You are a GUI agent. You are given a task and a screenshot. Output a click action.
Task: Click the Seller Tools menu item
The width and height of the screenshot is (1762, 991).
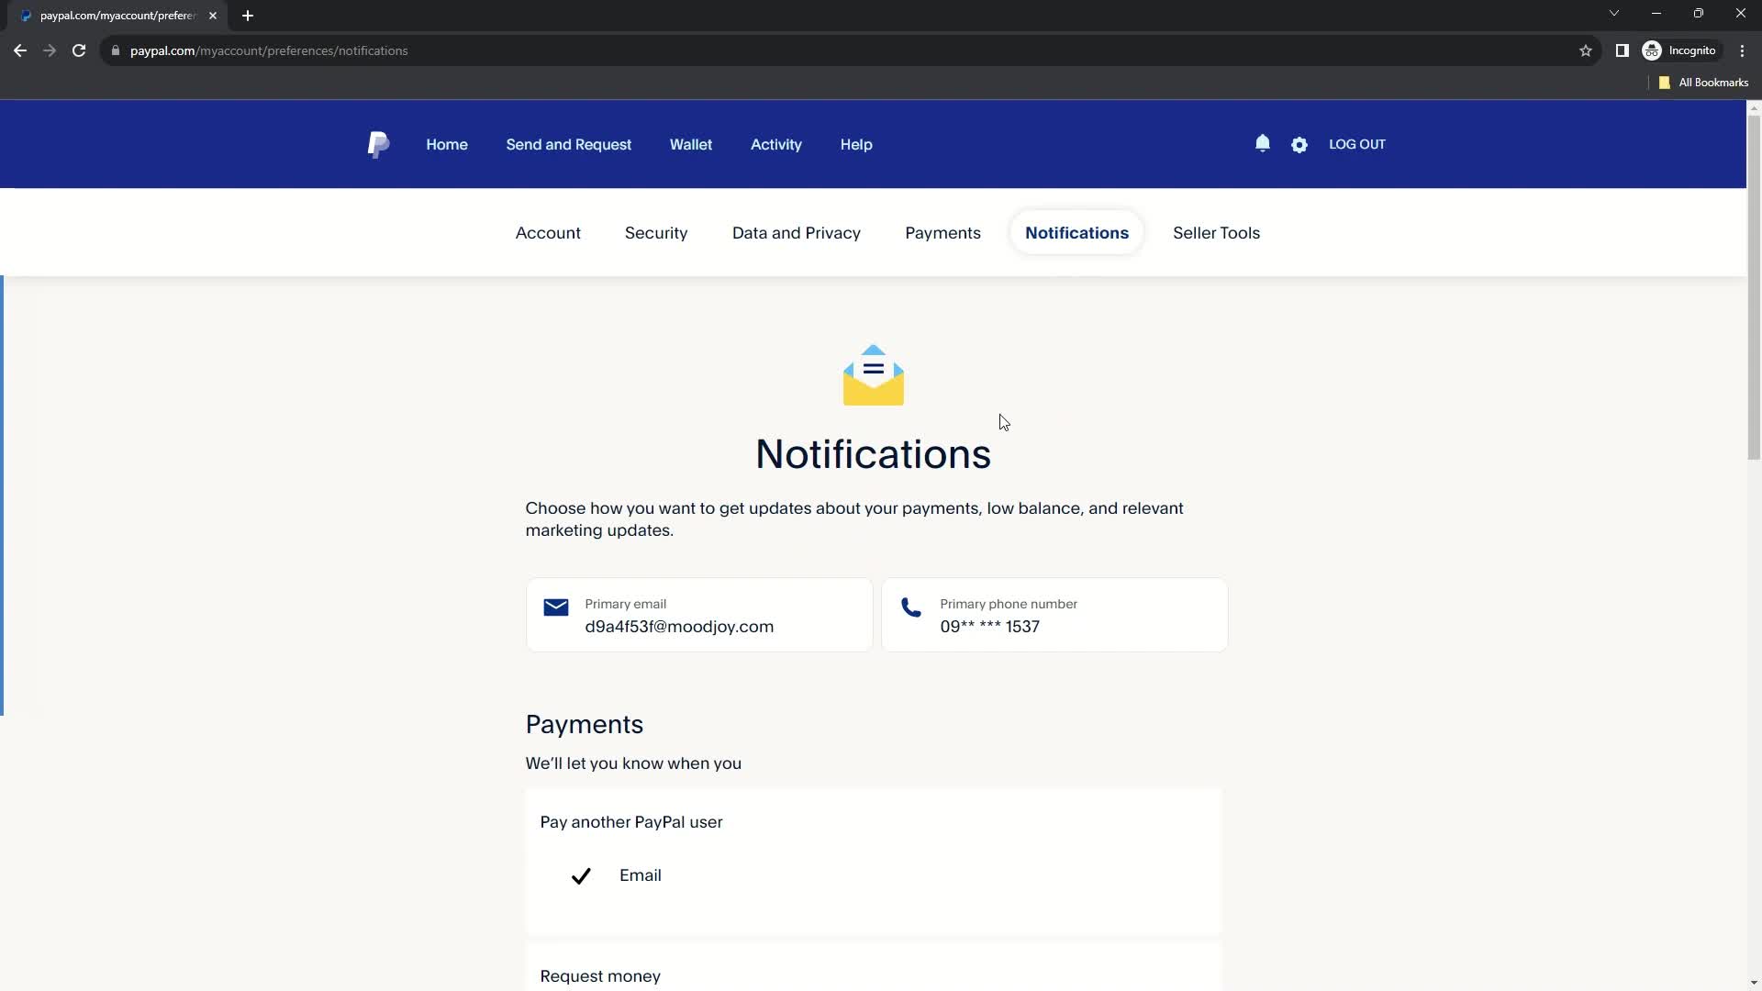click(x=1216, y=232)
